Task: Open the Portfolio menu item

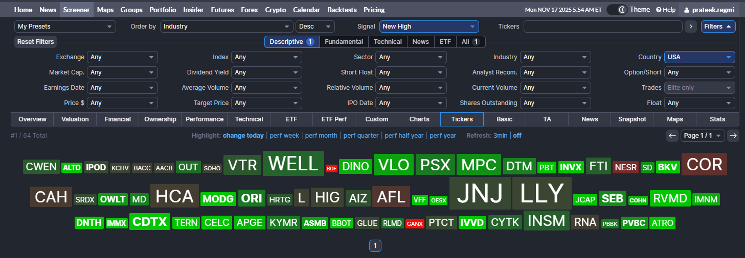Action: point(163,10)
